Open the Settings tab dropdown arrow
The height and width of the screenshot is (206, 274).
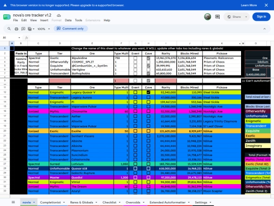point(211,202)
